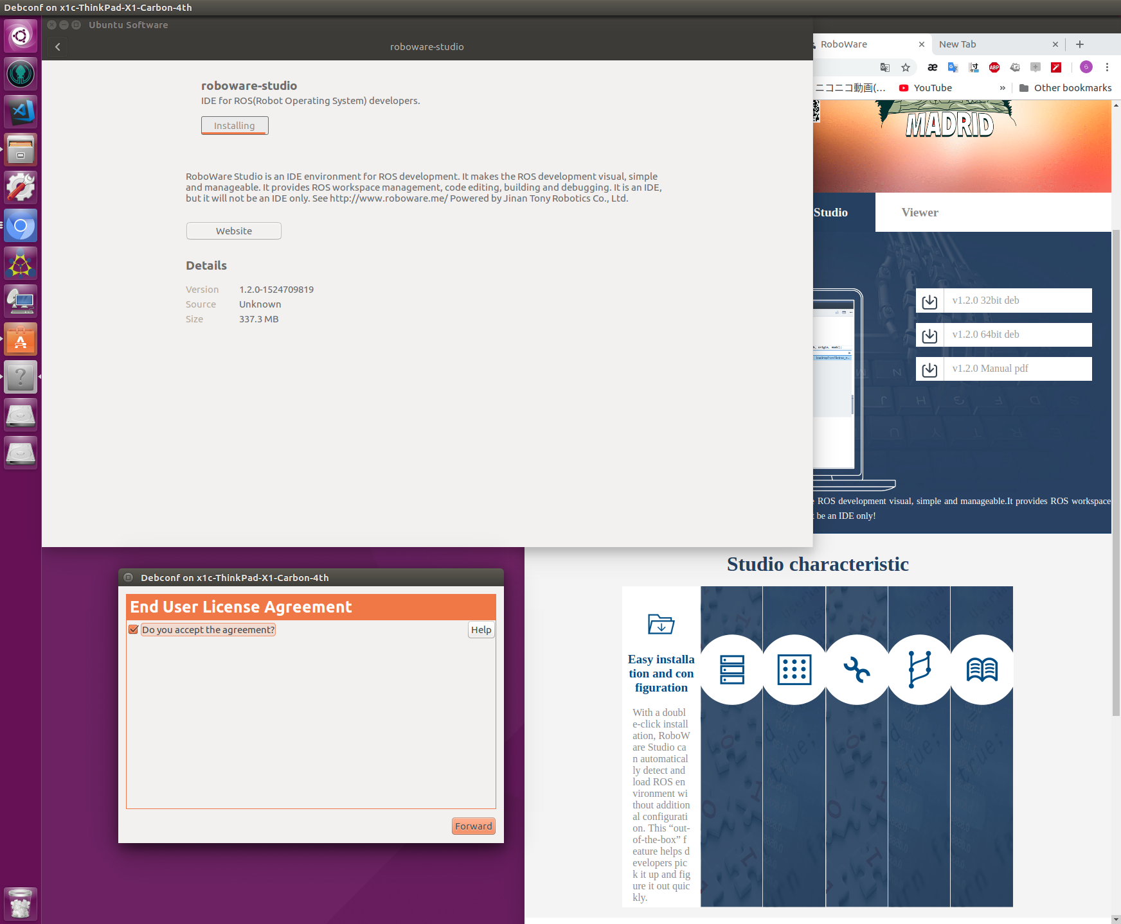Image resolution: width=1121 pixels, height=924 pixels.
Task: Open Ubuntu Software orange bag icon
Action: 21,339
